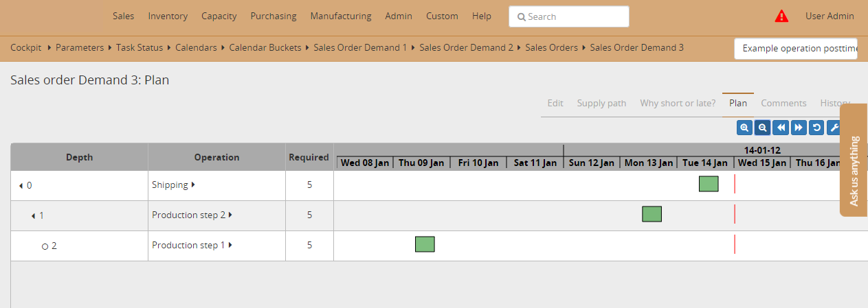Click the Mon 13 Jan date header
This screenshot has height=308, width=868.
[649, 163]
